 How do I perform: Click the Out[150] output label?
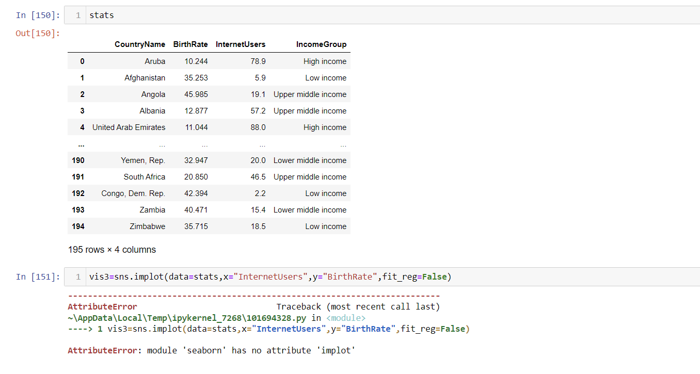[x=37, y=33]
